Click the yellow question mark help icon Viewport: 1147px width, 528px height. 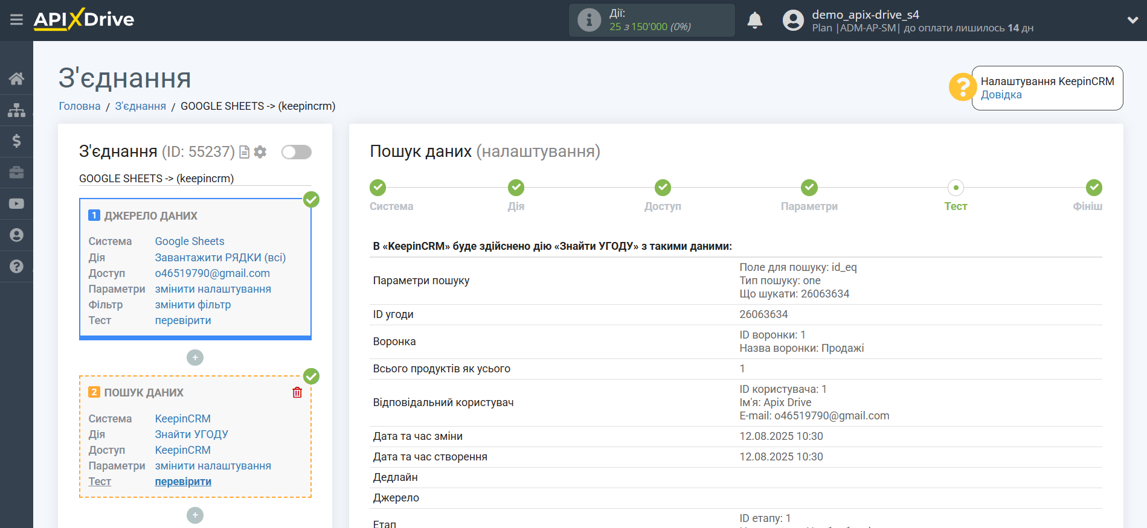tap(962, 87)
